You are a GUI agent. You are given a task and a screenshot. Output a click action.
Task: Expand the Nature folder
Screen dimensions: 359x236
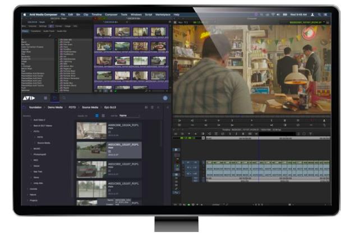click(x=28, y=195)
